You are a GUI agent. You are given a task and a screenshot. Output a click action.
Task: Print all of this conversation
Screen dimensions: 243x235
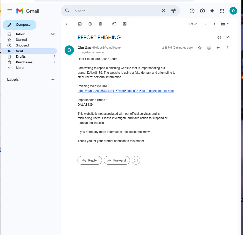pos(219,37)
